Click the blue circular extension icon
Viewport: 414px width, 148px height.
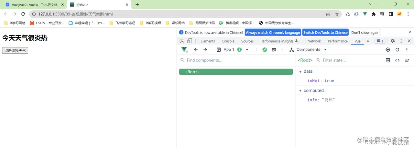(x=356, y=14)
